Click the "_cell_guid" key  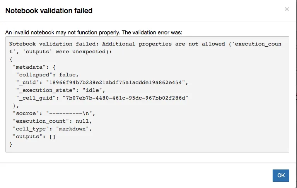[36, 98]
